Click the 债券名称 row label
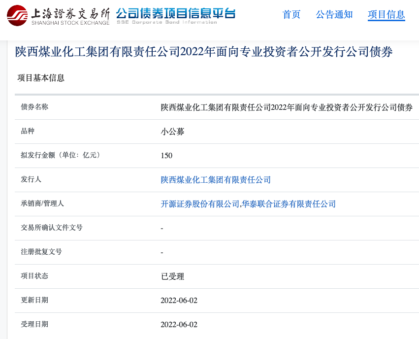 (34, 107)
